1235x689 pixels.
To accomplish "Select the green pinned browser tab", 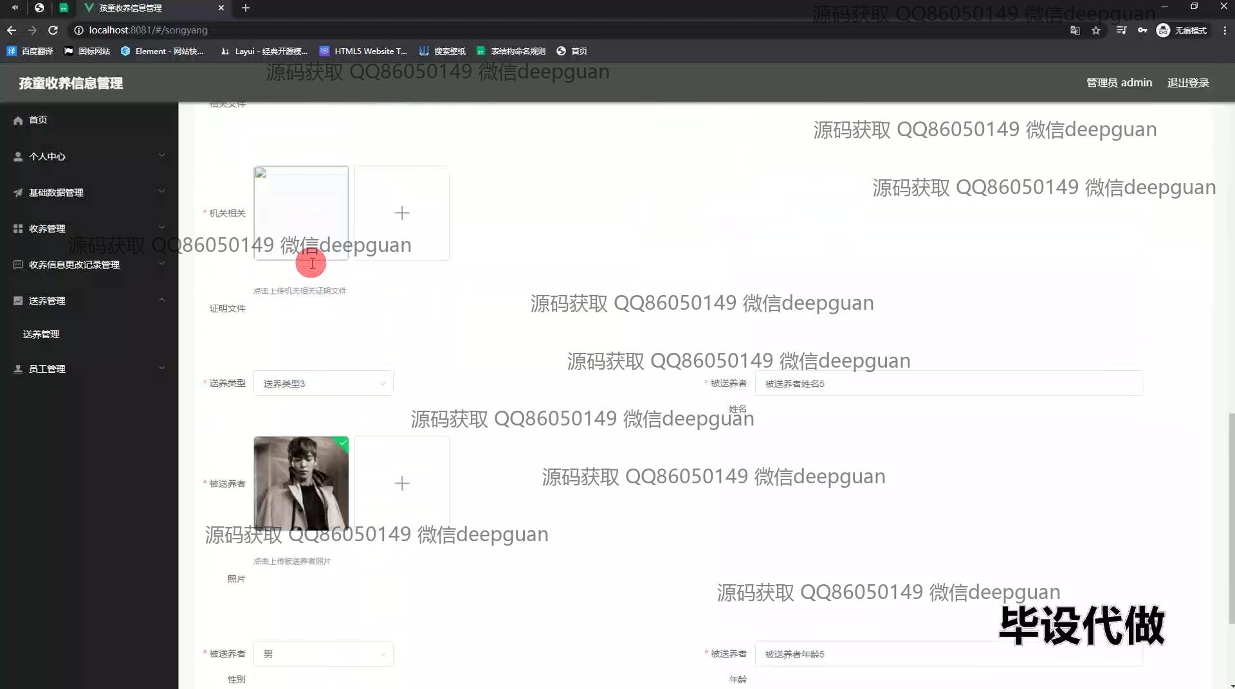I will (x=64, y=8).
